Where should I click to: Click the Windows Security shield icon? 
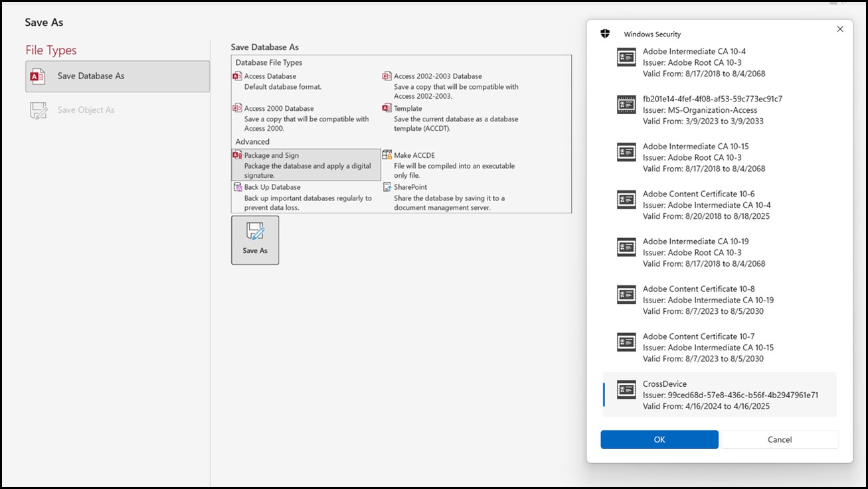point(605,33)
